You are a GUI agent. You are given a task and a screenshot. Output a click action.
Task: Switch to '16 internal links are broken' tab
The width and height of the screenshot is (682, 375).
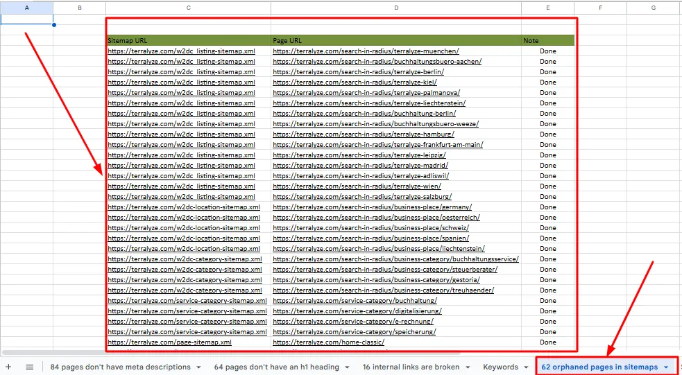pyautogui.click(x=411, y=367)
